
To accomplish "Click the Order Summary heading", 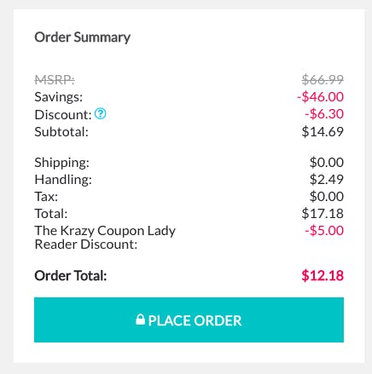I will [x=83, y=37].
